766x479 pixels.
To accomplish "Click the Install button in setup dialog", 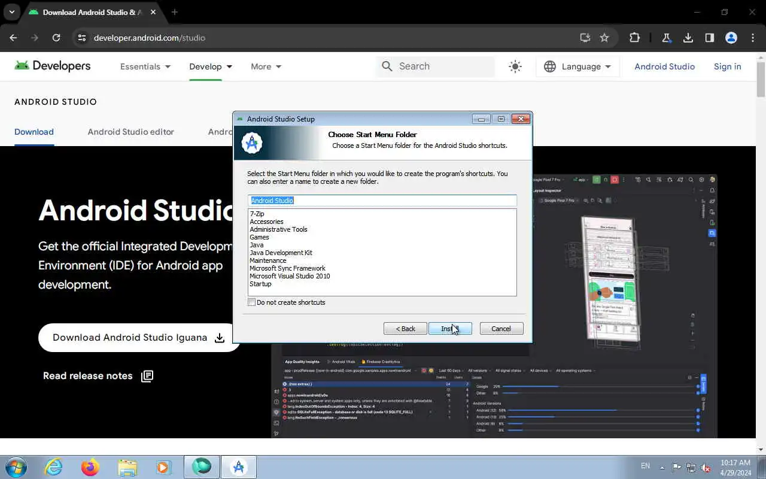I will click(450, 329).
